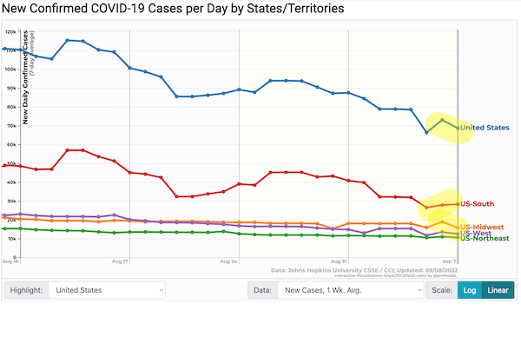Click the Aug 31 date axis marker
This screenshot has height=337, width=521.
coord(339,261)
